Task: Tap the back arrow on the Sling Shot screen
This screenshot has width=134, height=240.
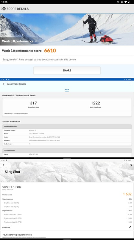Action: 4,165
